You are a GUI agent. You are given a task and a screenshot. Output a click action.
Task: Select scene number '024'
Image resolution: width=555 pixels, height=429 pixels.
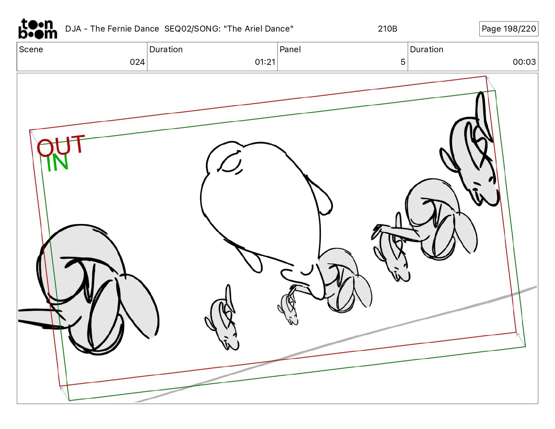point(137,62)
